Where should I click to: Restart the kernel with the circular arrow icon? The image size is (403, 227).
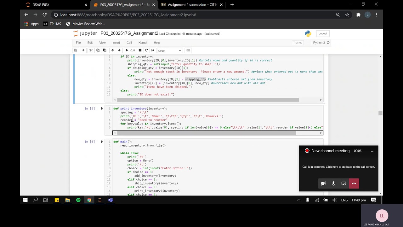tap(146, 50)
